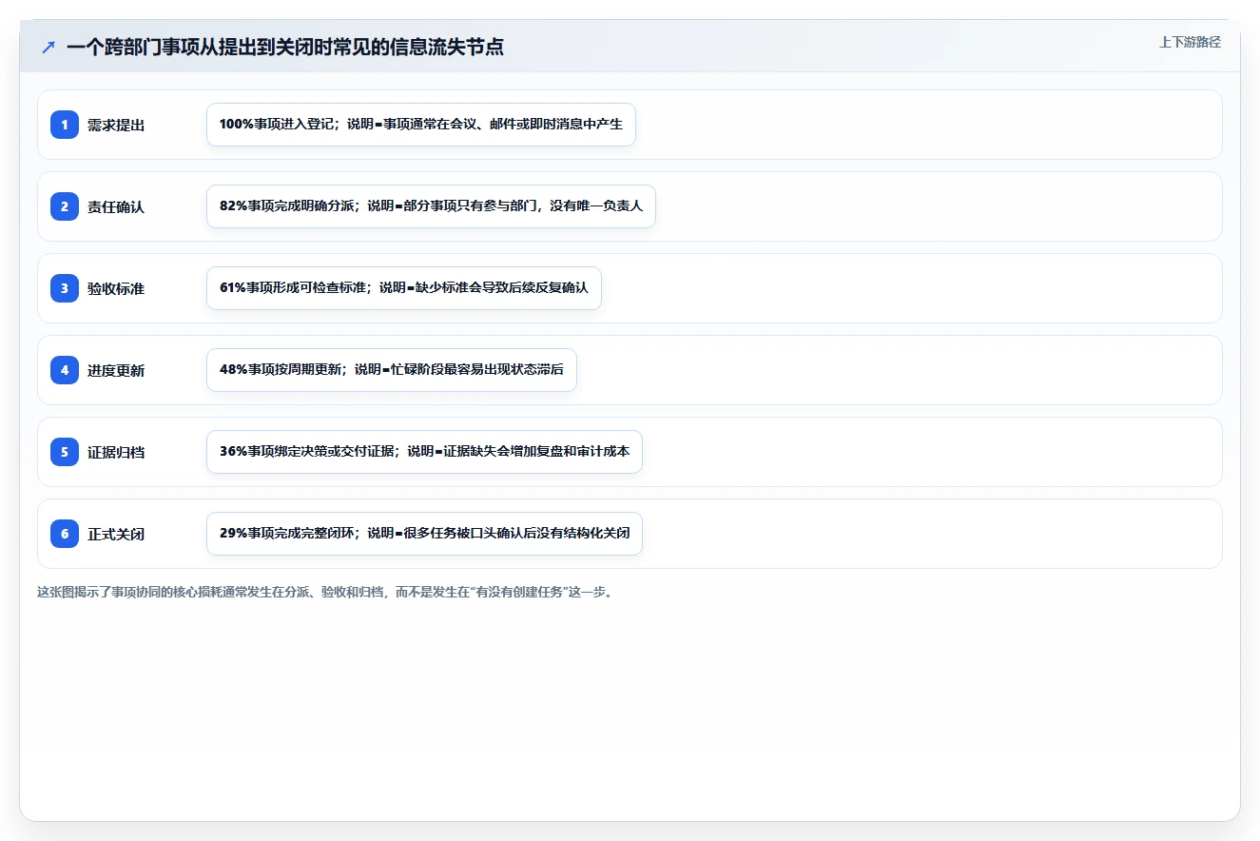Click the 进度更新 step label
Viewport: 1260px width, 841px height.
(x=116, y=370)
